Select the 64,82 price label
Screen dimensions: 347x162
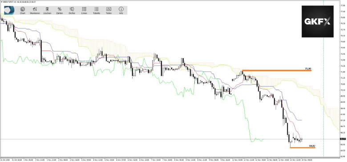pyautogui.click(x=312, y=146)
